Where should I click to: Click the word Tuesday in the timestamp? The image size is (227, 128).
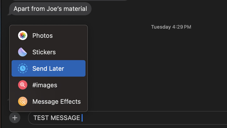click(x=161, y=27)
